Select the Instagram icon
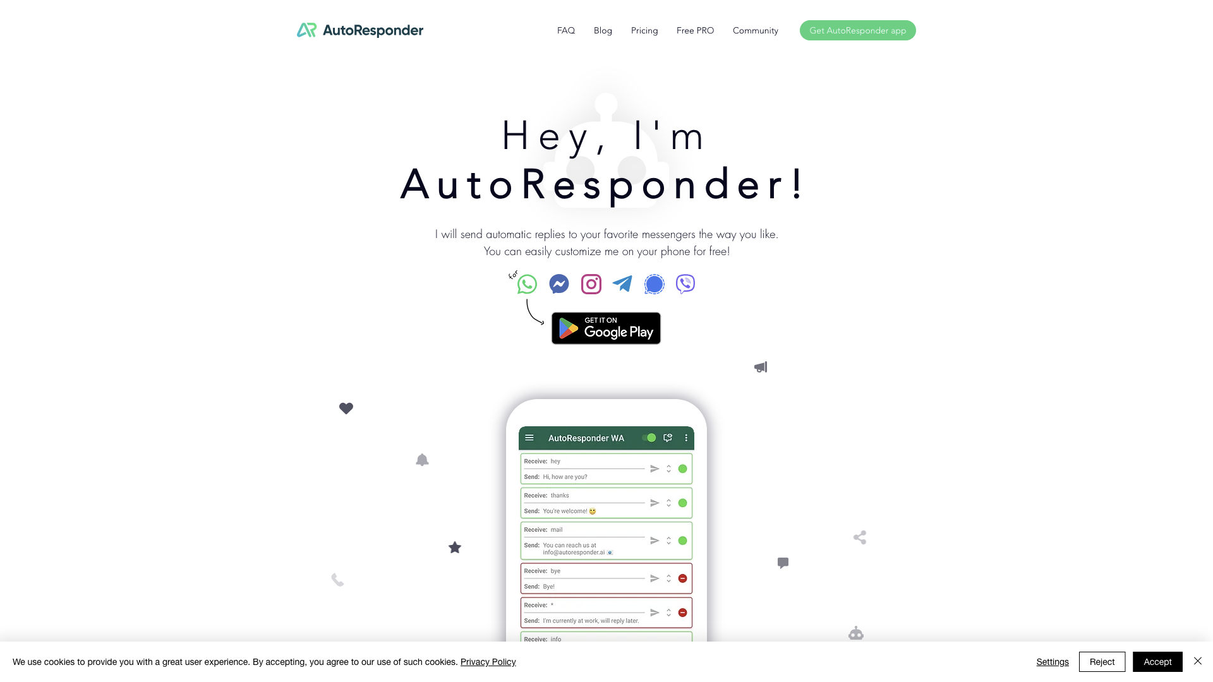1213x682 pixels. (x=591, y=284)
